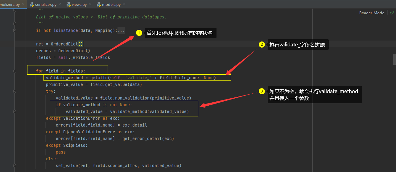Collapse the 'for field in fields' loop

point(14,71)
